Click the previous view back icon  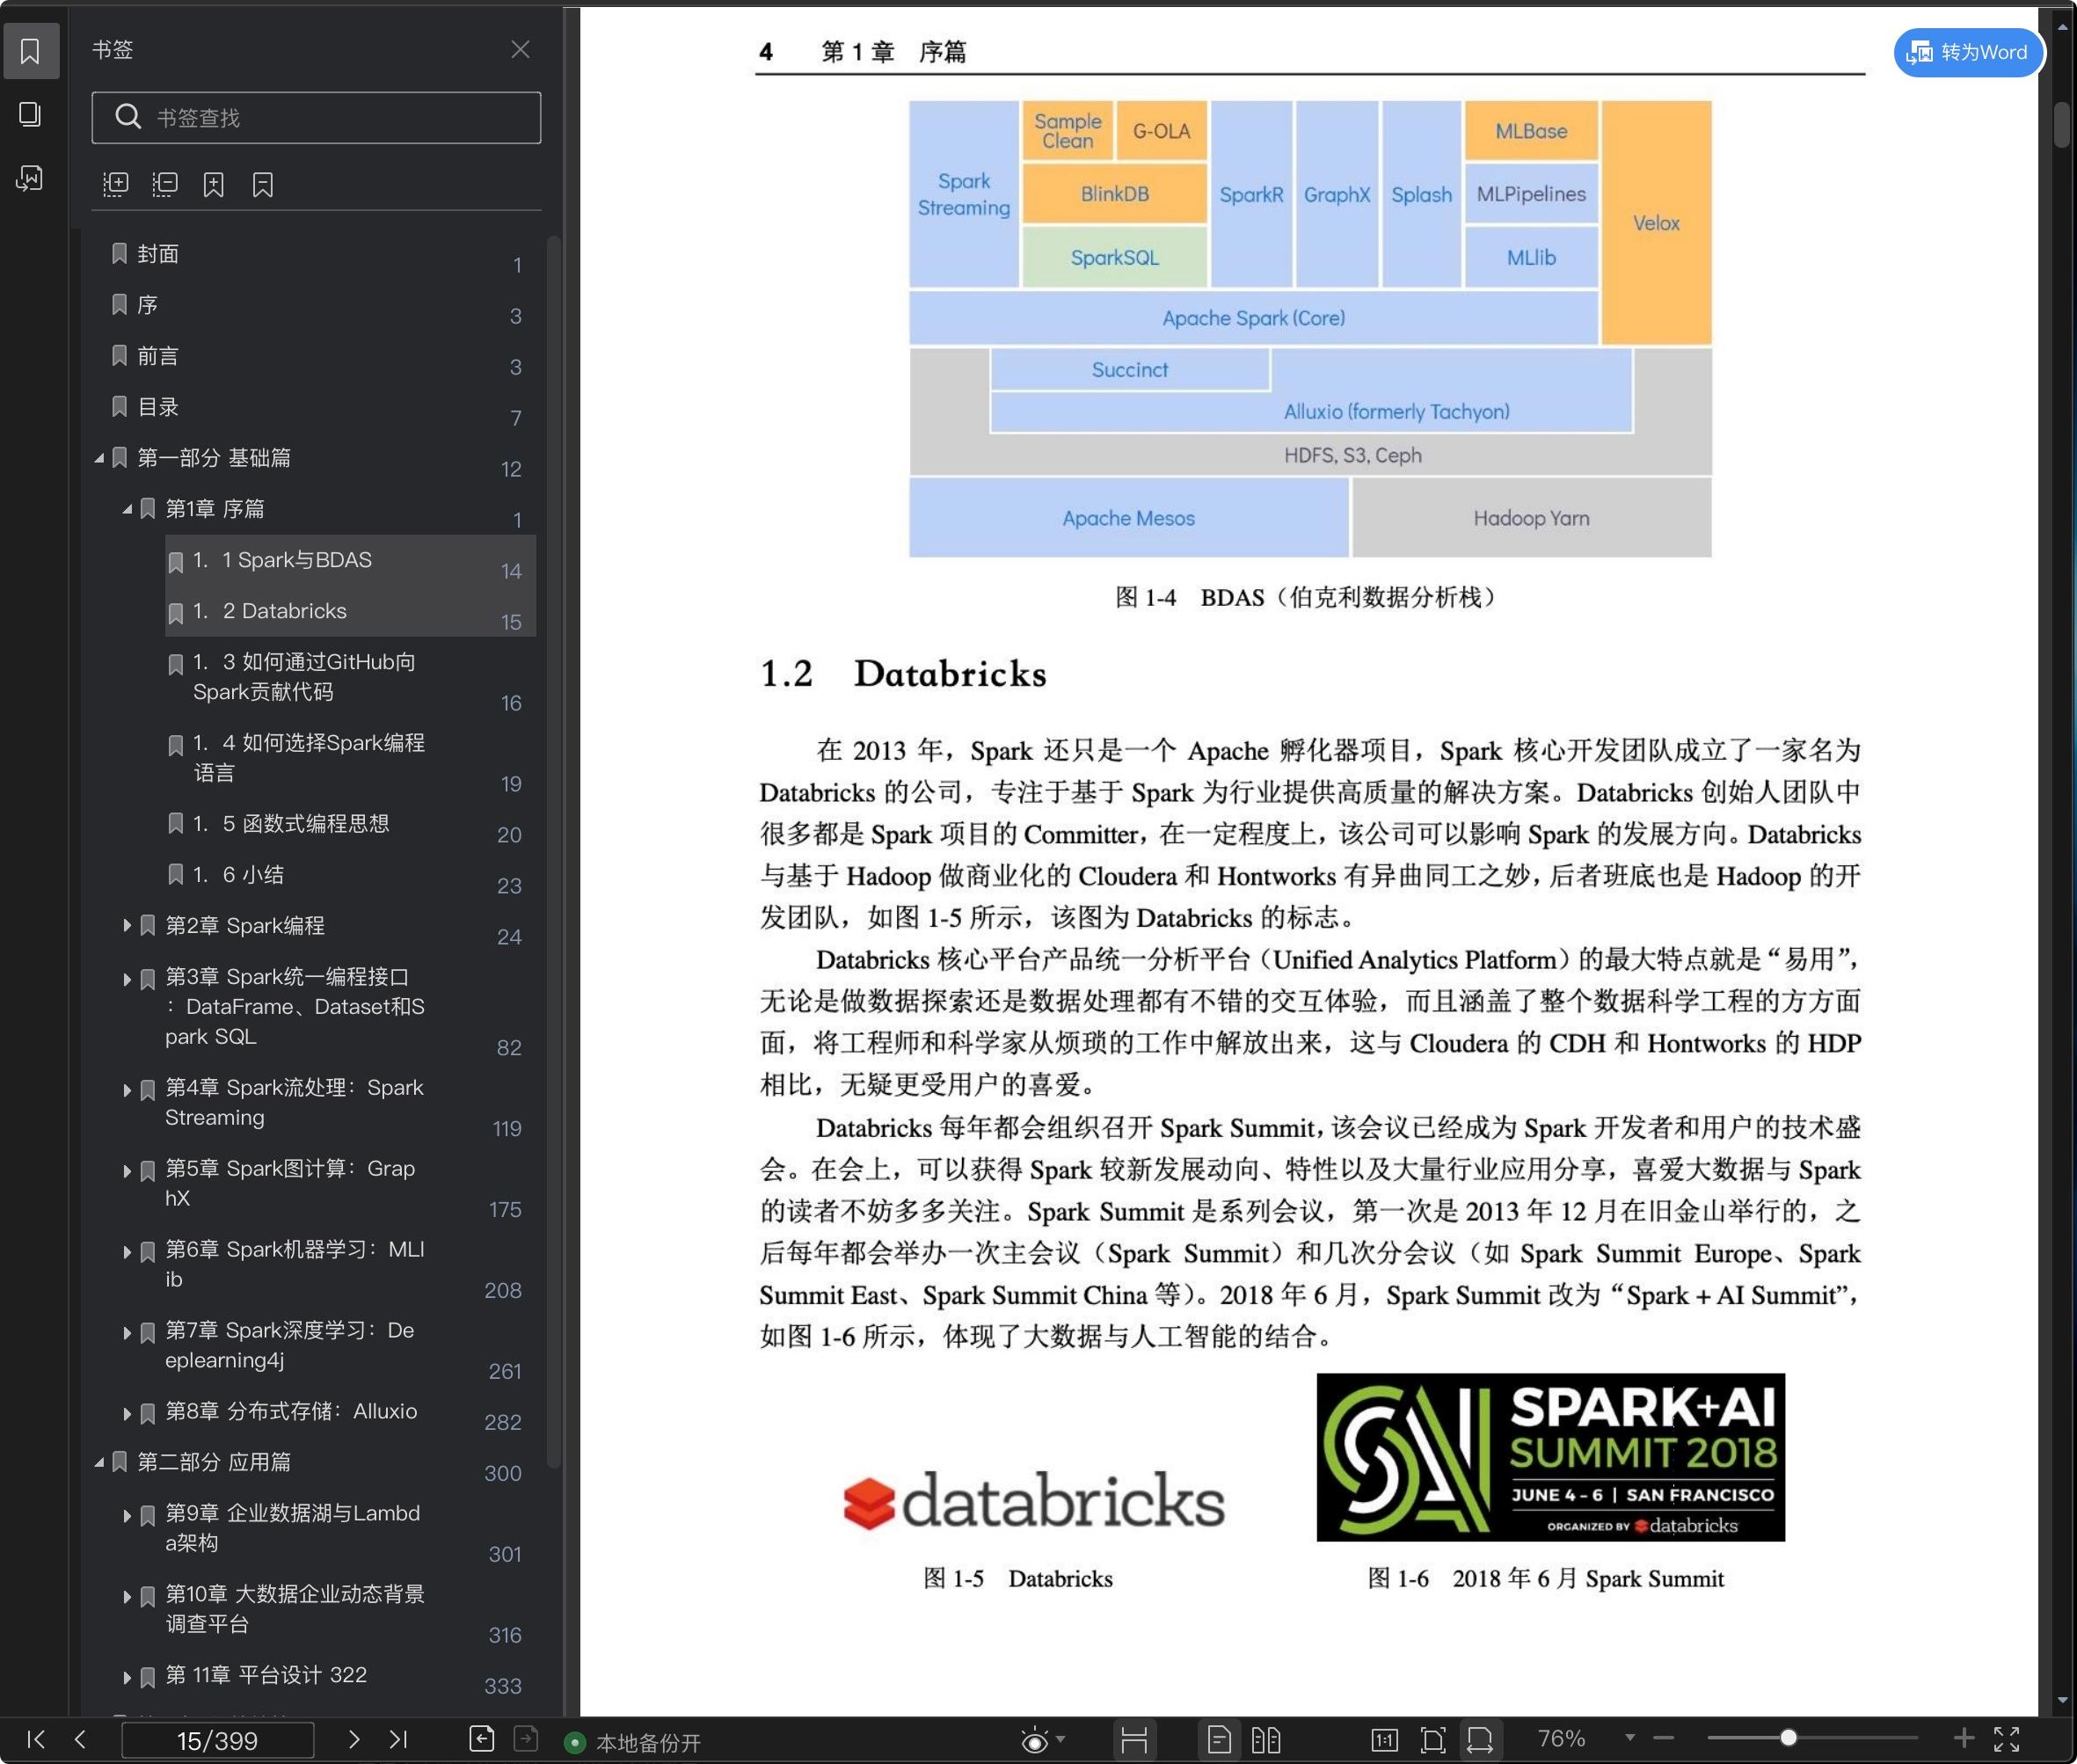click(x=481, y=1739)
